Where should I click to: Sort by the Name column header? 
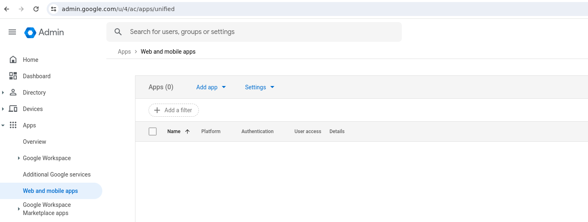pos(174,131)
